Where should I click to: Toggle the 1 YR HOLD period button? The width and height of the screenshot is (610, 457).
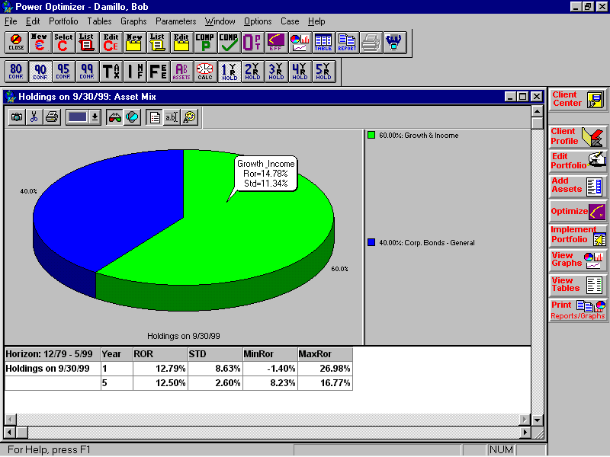coord(229,71)
